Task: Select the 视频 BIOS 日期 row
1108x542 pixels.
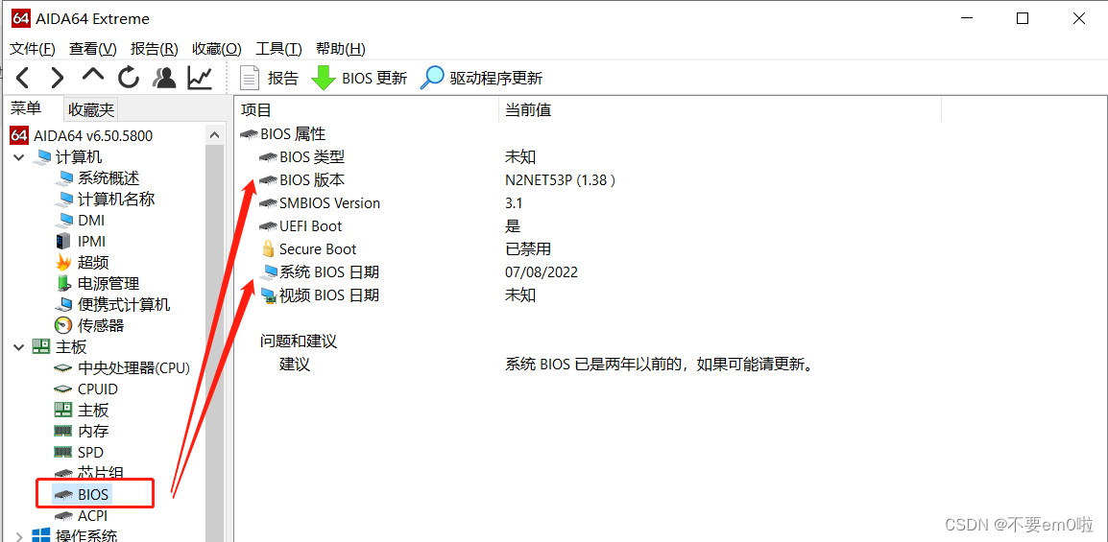Action: 320,295
